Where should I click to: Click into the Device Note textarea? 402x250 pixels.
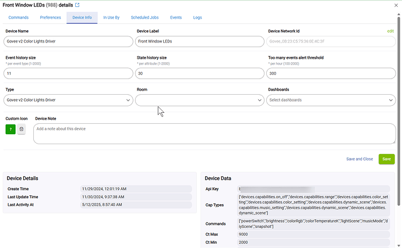coord(214,133)
